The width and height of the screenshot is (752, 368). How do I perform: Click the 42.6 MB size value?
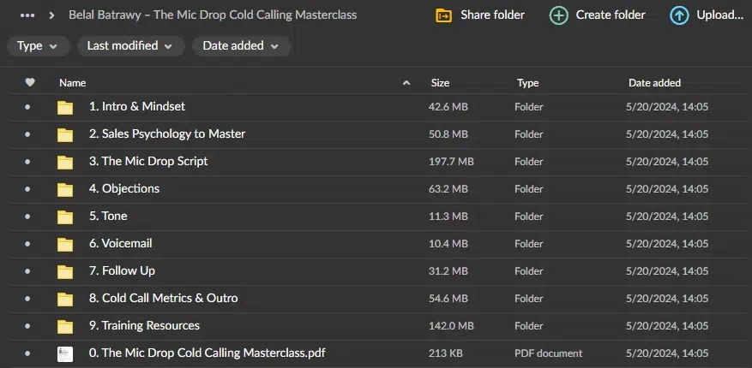point(448,107)
